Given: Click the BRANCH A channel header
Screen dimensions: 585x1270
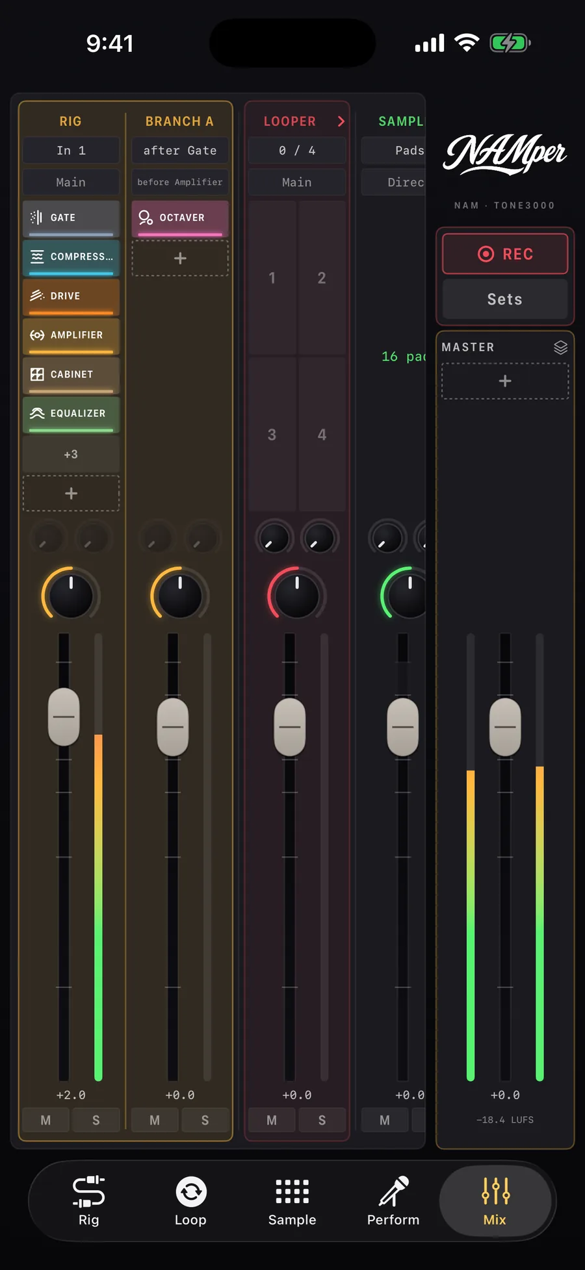Looking at the screenshot, I should point(180,121).
